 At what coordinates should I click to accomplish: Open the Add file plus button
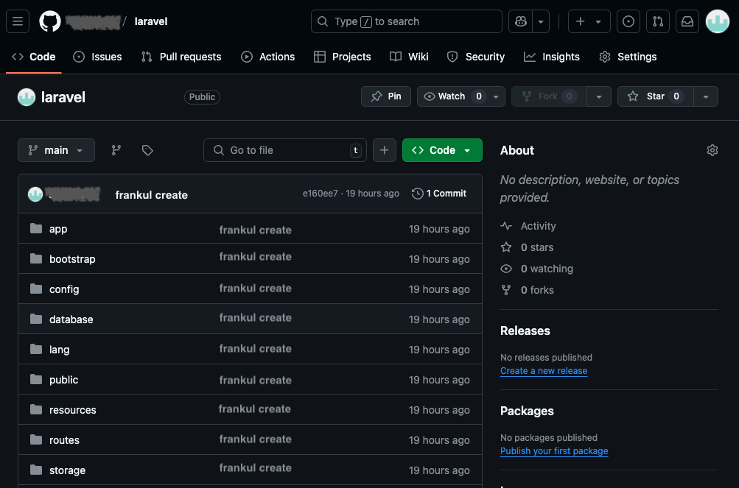pyautogui.click(x=385, y=150)
